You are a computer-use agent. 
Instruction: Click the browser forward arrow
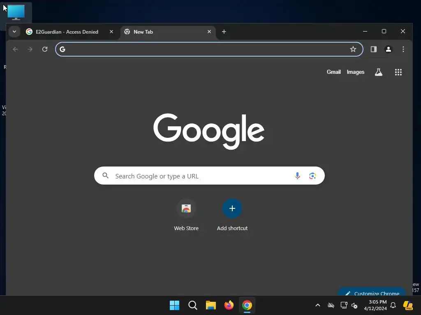(30, 49)
